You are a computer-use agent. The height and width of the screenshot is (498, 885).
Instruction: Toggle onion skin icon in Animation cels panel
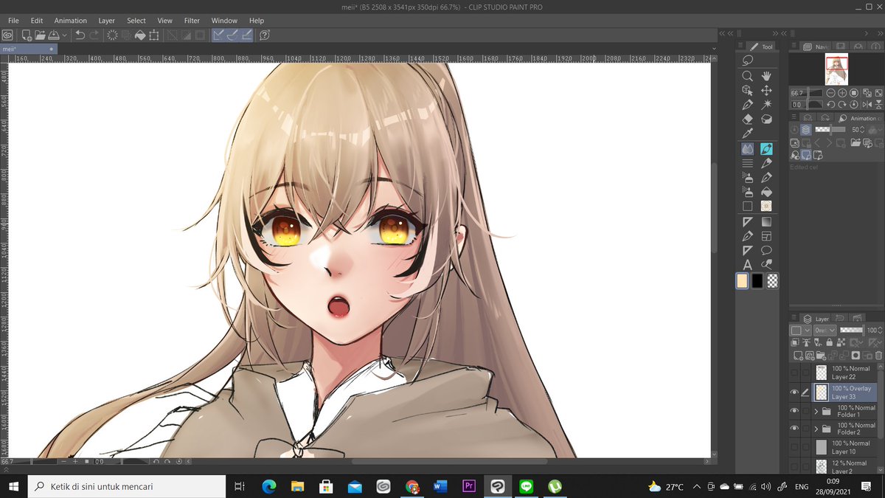pos(806,129)
